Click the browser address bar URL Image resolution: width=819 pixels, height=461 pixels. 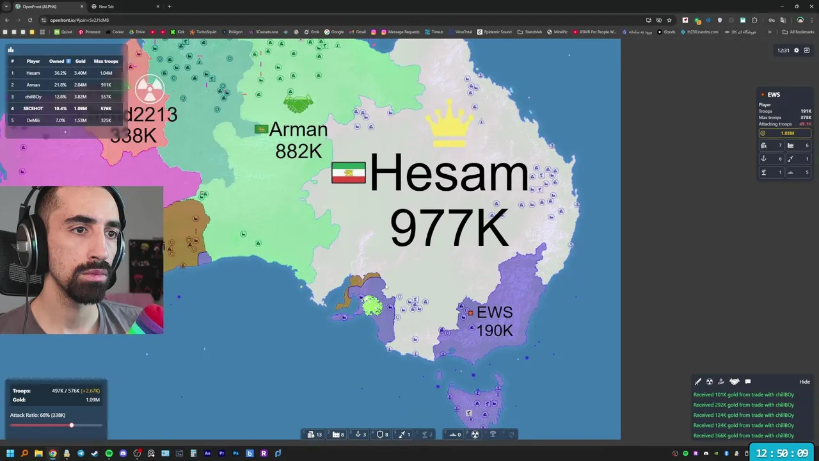79,20
